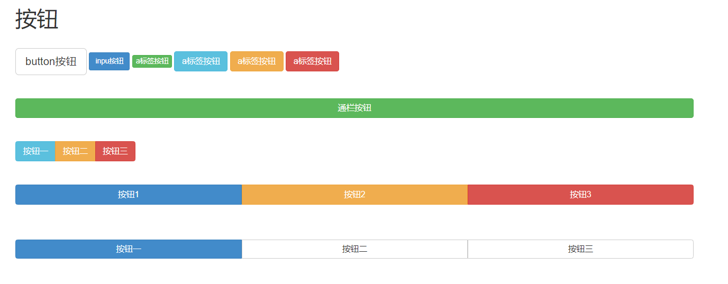Activate the green block-level button spanning the page

point(354,108)
